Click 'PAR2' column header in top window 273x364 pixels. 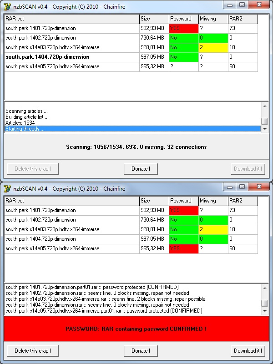(243, 19)
